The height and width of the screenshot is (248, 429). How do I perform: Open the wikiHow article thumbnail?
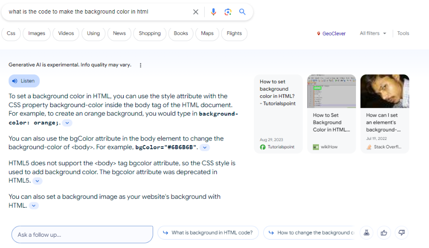click(331, 92)
